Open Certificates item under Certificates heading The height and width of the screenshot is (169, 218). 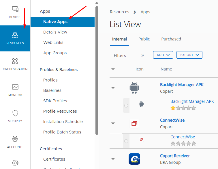pyautogui.click(x=54, y=159)
